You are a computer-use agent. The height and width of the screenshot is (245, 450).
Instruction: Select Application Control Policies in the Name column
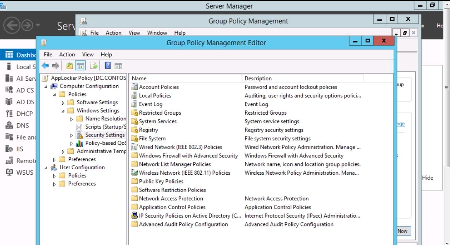(x=172, y=207)
